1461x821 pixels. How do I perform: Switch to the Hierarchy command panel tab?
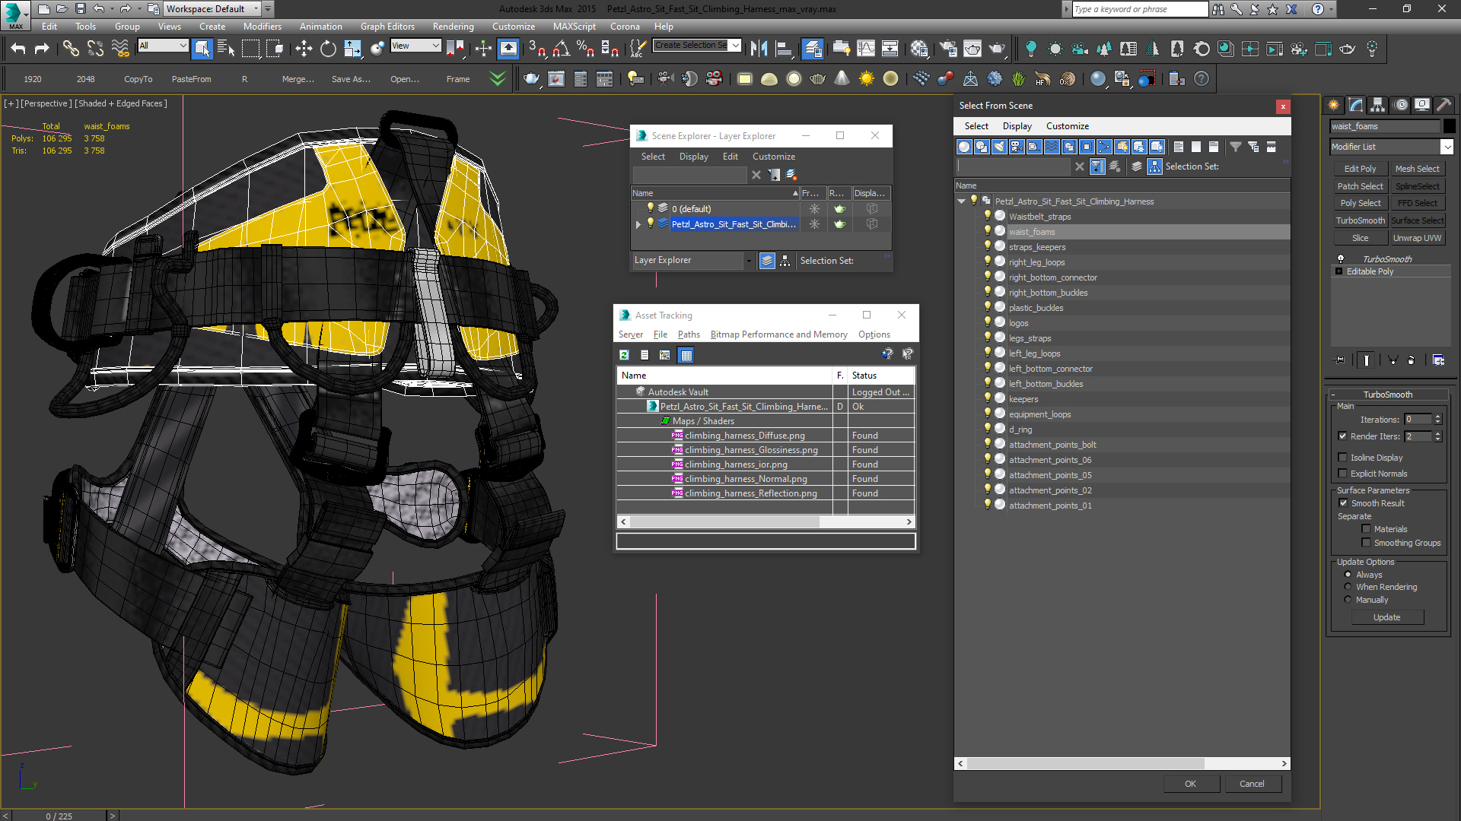tap(1377, 105)
